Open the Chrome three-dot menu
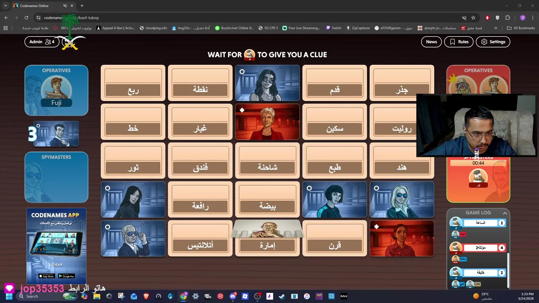The image size is (539, 303). [x=533, y=18]
